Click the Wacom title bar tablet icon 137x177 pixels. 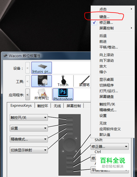pos(5,56)
